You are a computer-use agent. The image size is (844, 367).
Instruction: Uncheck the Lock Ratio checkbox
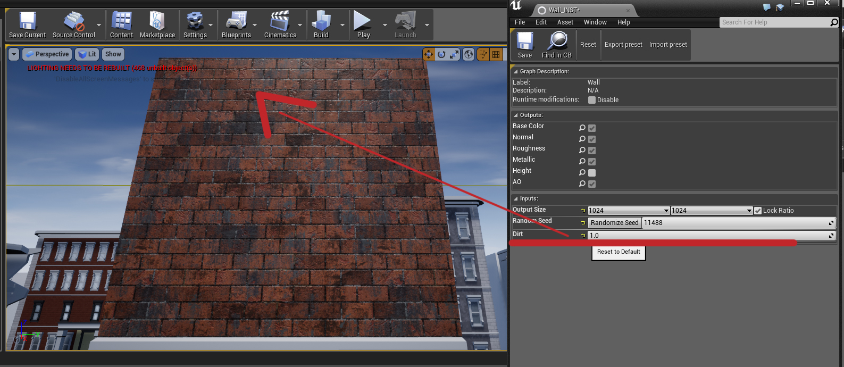point(758,211)
